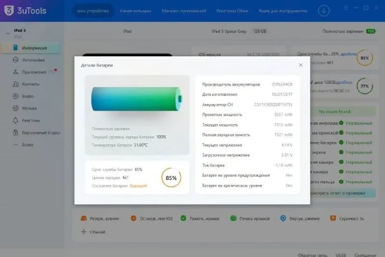
Task: Click the Скринкаст 3u icon
Action: coord(333,218)
